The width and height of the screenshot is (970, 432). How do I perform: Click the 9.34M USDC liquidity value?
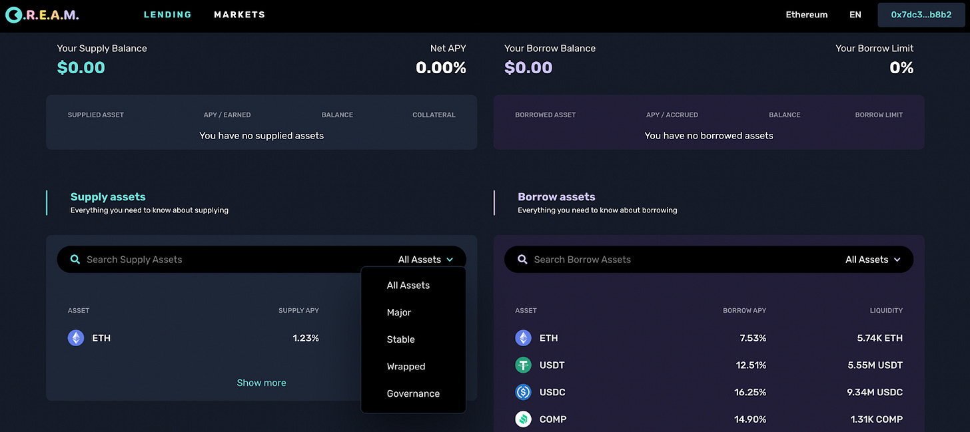point(875,392)
